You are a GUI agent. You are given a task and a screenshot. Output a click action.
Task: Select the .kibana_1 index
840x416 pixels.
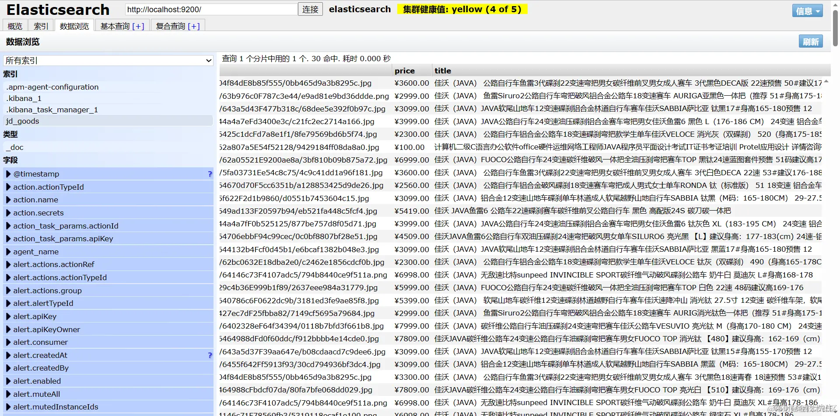[108, 98]
